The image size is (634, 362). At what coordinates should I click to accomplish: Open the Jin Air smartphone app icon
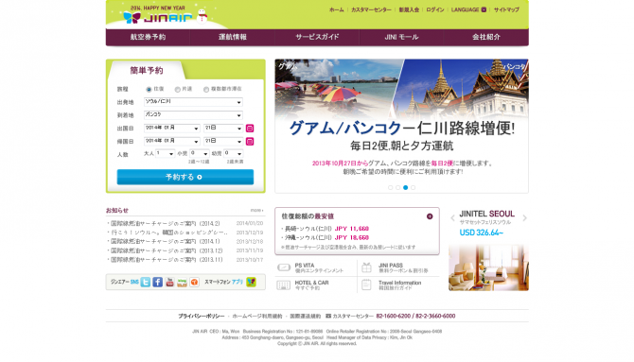click(x=251, y=282)
